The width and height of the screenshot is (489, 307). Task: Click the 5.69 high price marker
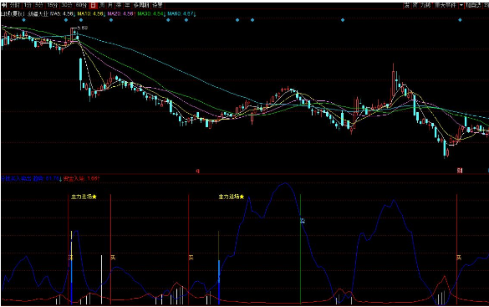82,28
